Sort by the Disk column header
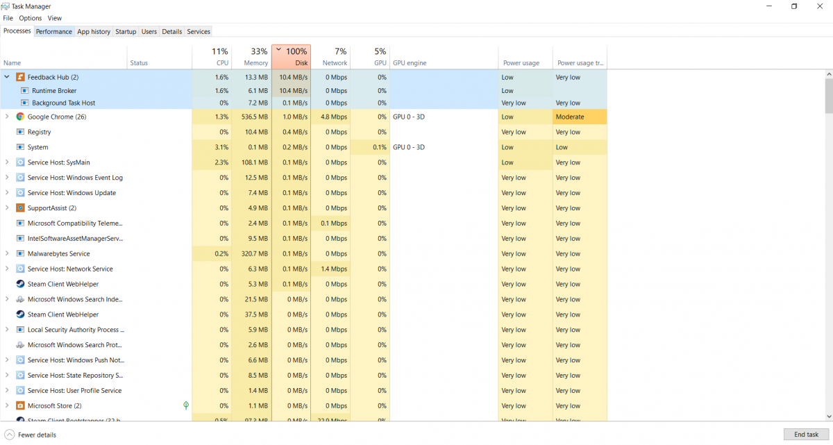This screenshot has height=445, width=833. pos(291,57)
